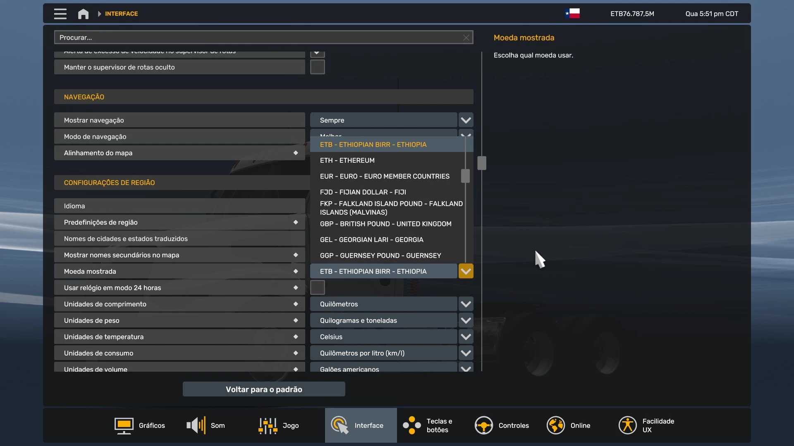Open Facilidade UX accessibility icon

(x=627, y=425)
